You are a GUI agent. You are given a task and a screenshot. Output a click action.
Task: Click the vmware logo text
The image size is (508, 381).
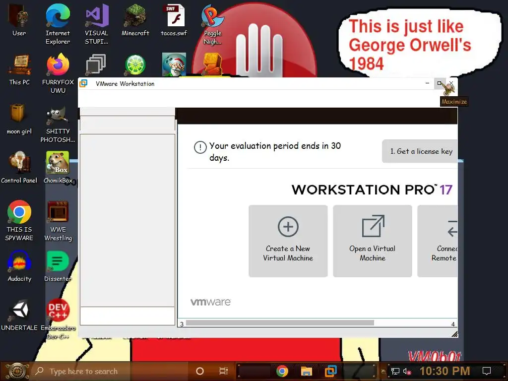210,302
